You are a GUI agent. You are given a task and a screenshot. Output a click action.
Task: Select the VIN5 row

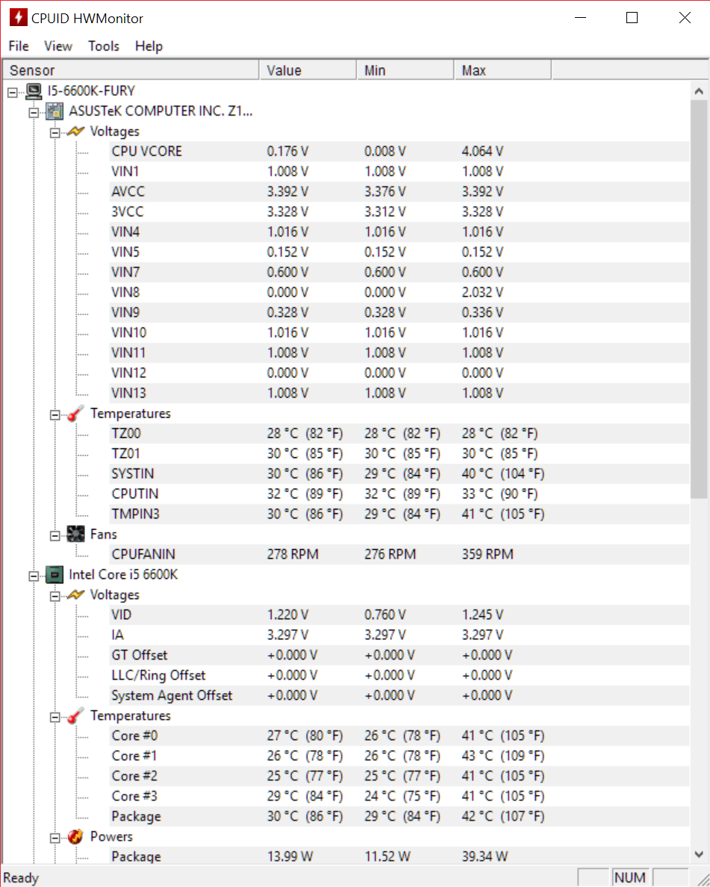pos(399,251)
